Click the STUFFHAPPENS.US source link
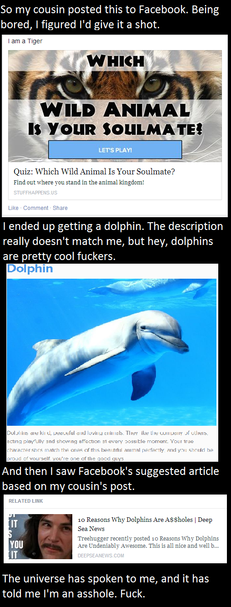 [35, 193]
